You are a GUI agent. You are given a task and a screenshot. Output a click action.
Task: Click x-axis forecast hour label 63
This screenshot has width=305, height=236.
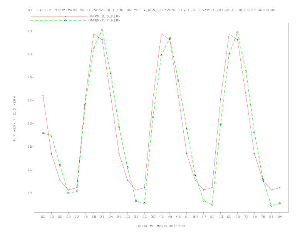pos(221,217)
